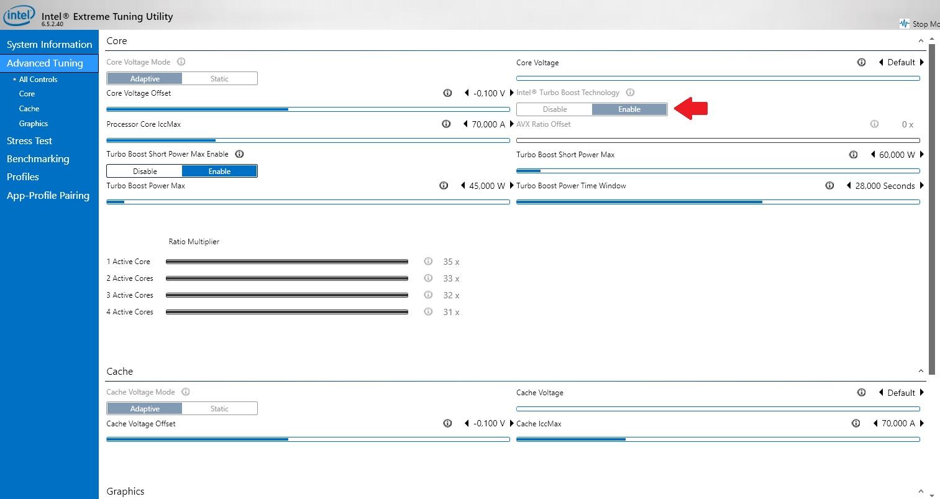Collapse the Core section
940x499 pixels.
[921, 41]
